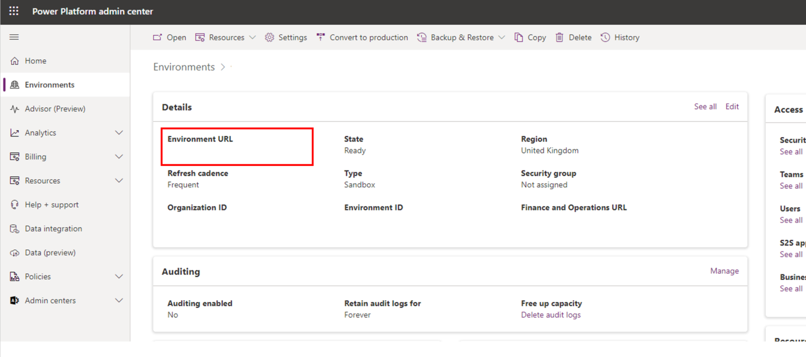Click the Open environment icon in the toolbar
806x357 pixels.
coord(157,37)
